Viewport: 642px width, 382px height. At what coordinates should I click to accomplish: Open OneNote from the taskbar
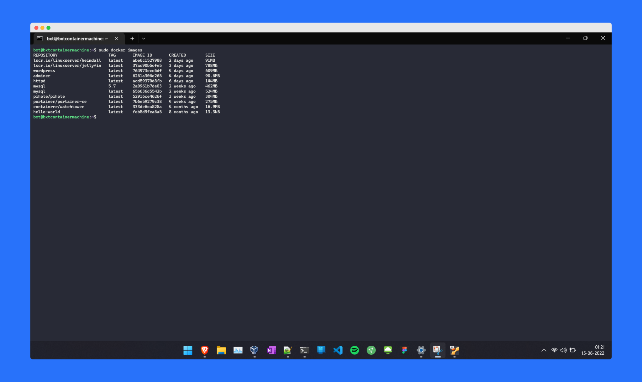[x=271, y=350]
